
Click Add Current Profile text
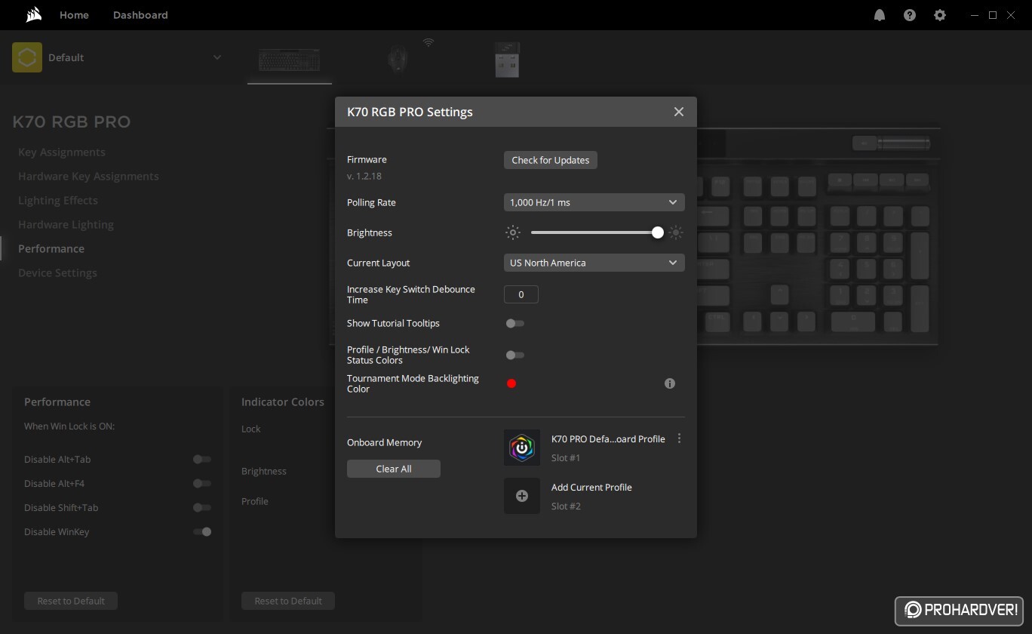[x=591, y=487]
